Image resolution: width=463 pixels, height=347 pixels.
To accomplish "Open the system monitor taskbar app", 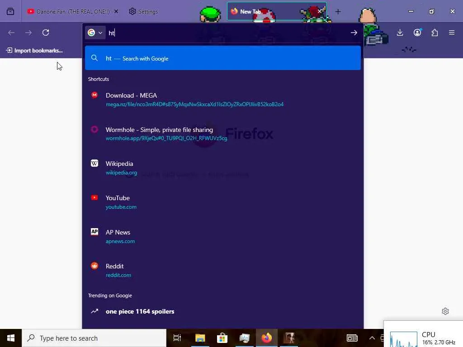I will pos(244,338).
